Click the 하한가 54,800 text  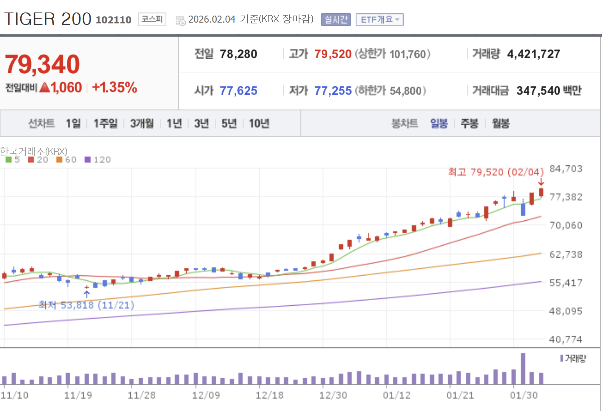point(390,91)
